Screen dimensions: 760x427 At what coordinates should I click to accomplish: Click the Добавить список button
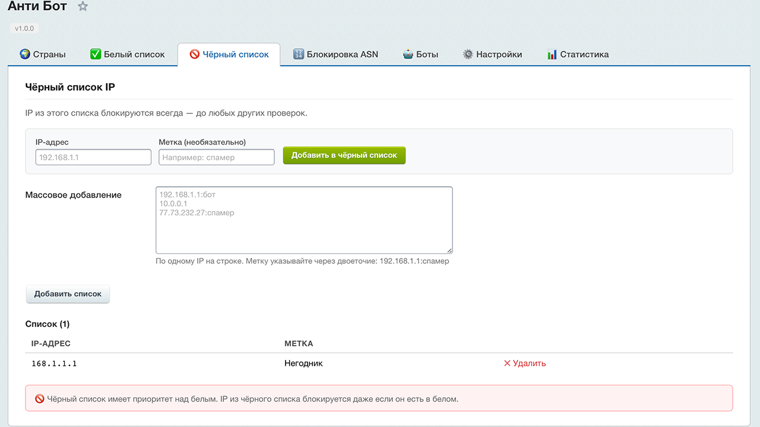(x=68, y=294)
